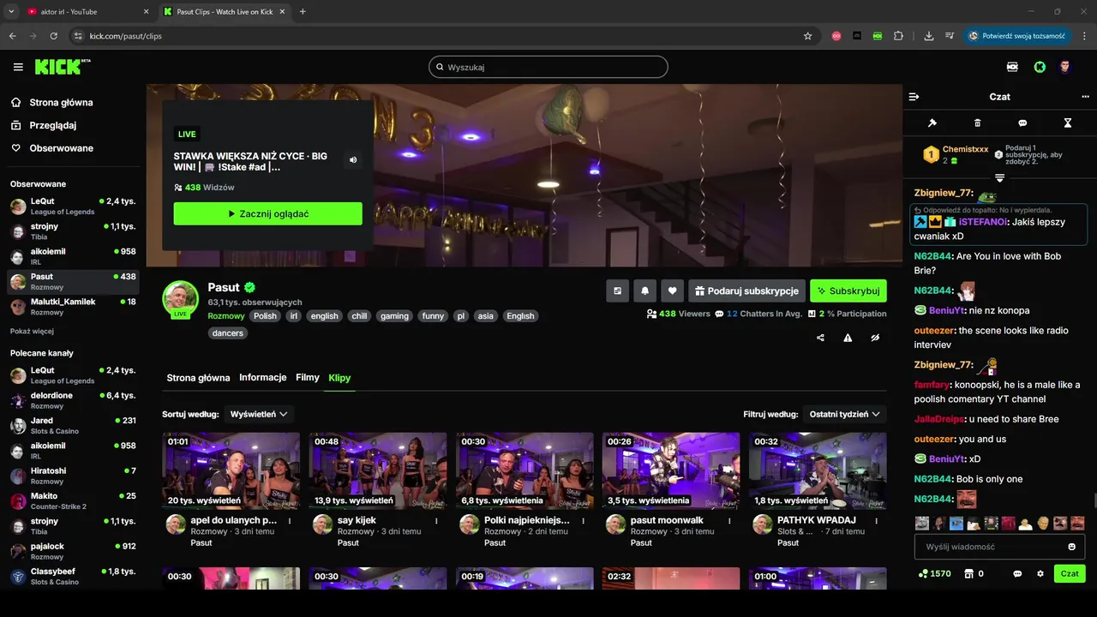Screen dimensions: 1097x617
Task: Switch to the Informacje tab
Action: (x=263, y=378)
